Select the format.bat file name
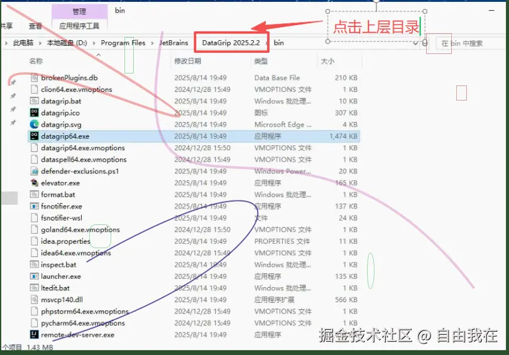Viewport: 509px width, 355px height. pyautogui.click(x=58, y=194)
